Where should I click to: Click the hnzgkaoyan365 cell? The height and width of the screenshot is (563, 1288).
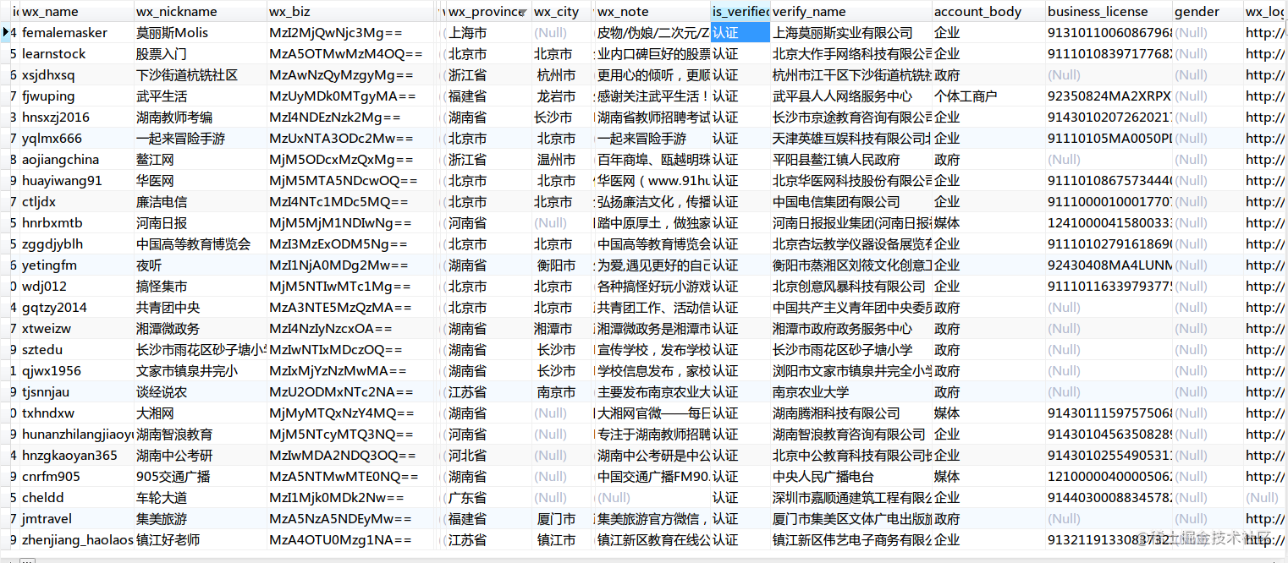pos(76,456)
